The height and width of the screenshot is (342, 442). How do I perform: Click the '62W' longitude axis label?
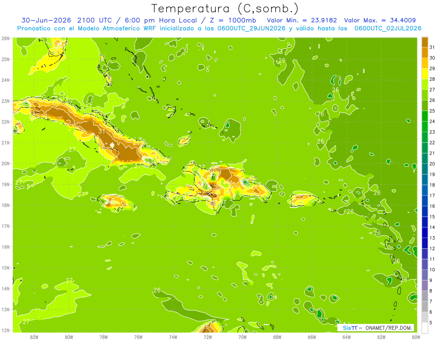pyautogui.click(x=381, y=337)
